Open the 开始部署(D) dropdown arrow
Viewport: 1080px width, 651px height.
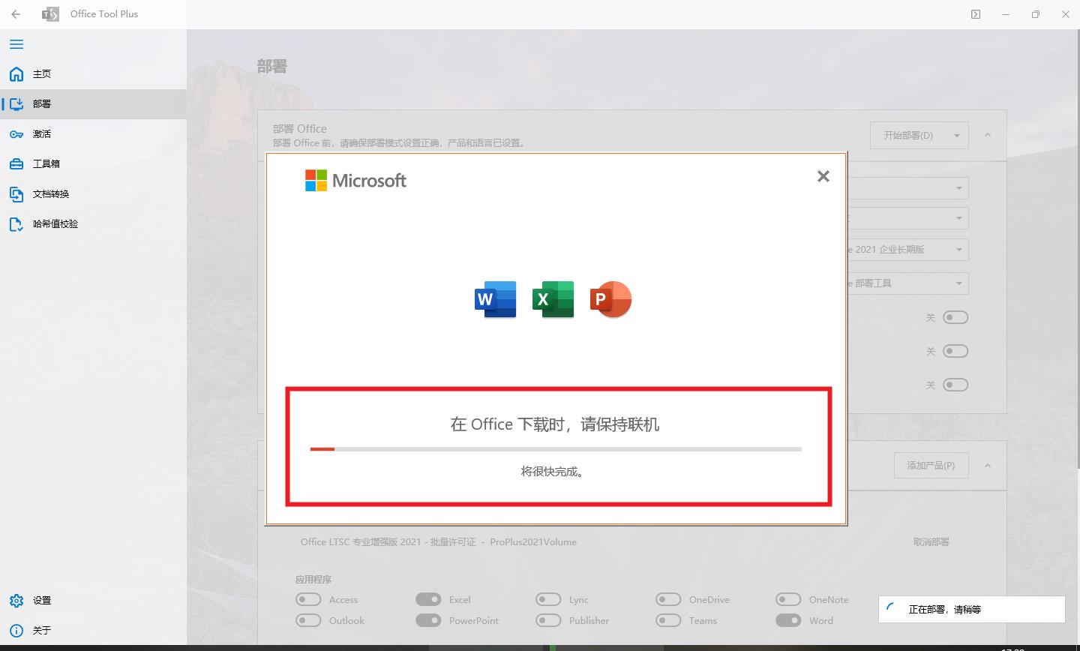click(x=956, y=135)
